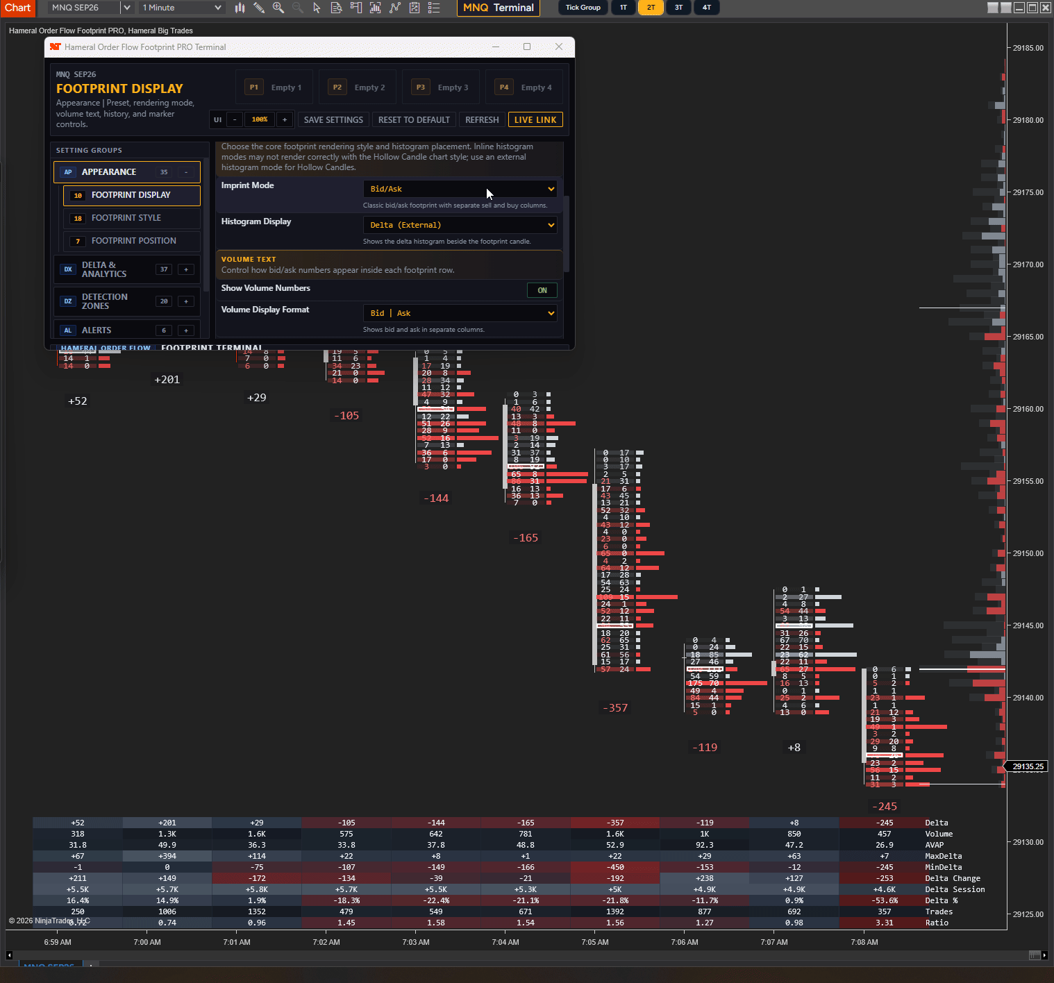Click the 100% UI scale value
The height and width of the screenshot is (983, 1054).
[x=260, y=119]
